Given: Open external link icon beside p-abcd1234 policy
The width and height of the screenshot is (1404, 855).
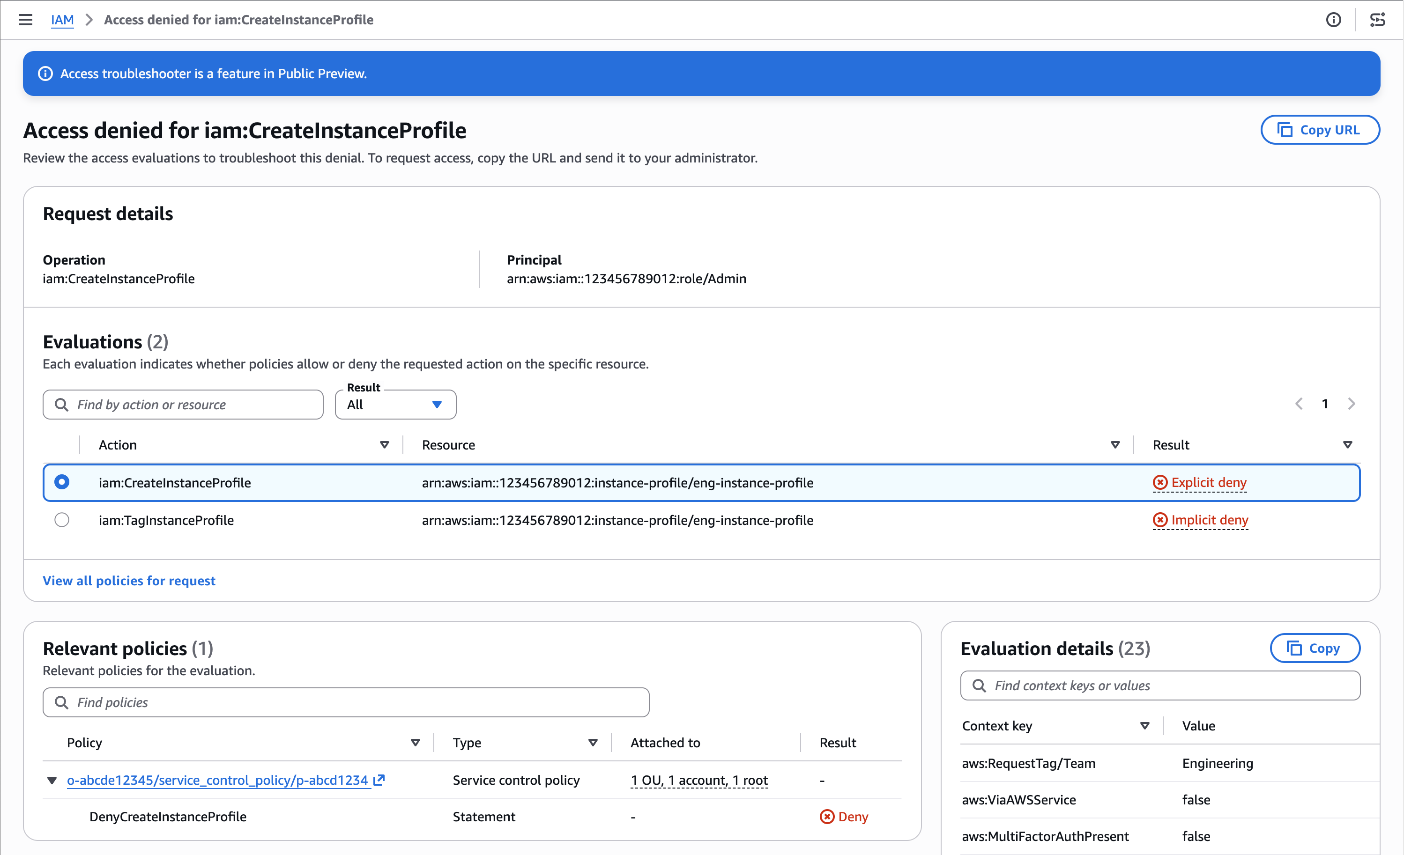Looking at the screenshot, I should pos(379,780).
